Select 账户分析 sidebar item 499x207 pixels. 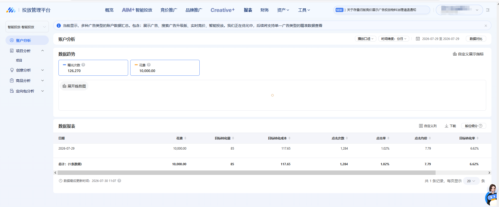[27, 40]
